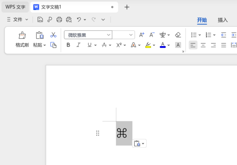
Task: Click the floating paste options button
Action: (139, 143)
